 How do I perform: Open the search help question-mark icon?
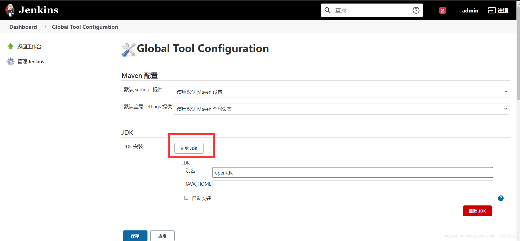[x=416, y=10]
